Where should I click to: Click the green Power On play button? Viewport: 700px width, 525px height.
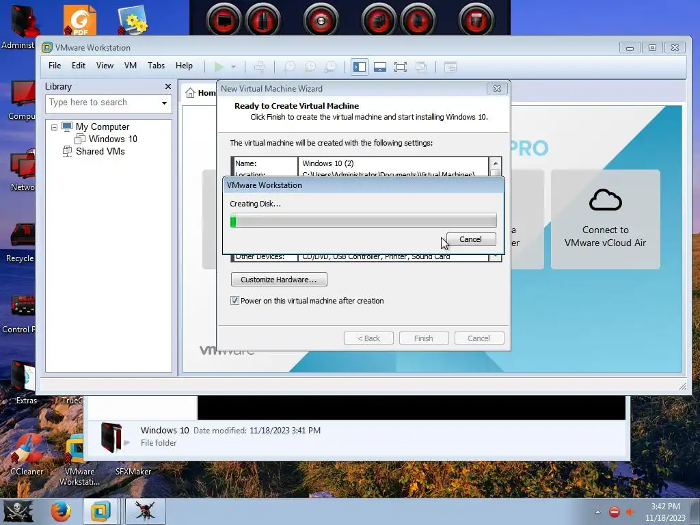tap(219, 67)
